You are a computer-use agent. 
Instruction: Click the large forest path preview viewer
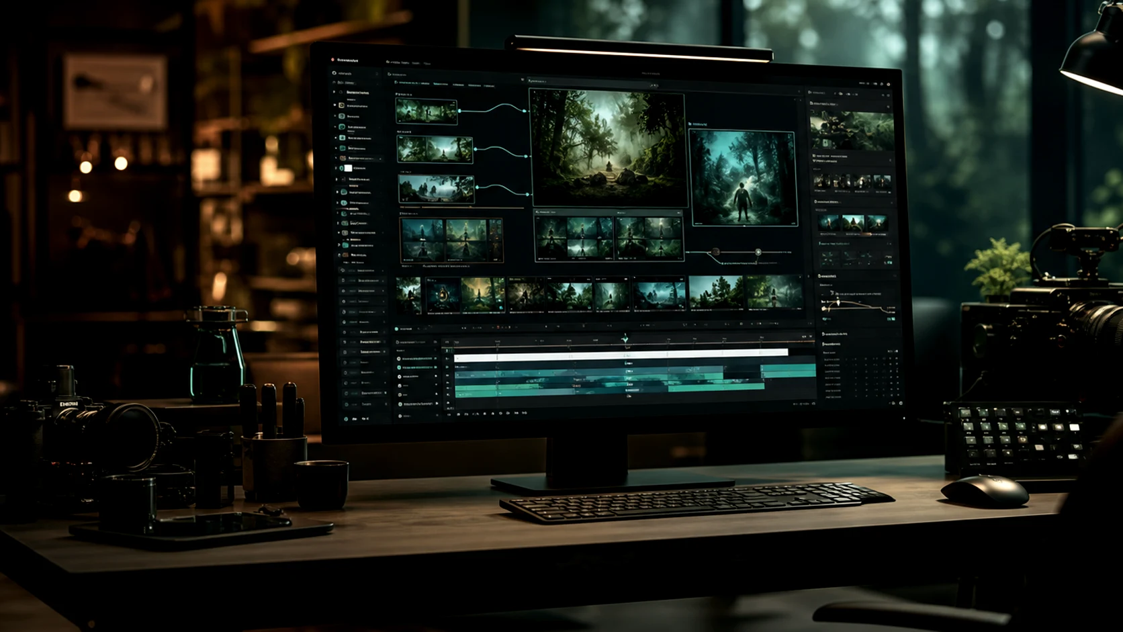[x=608, y=148]
